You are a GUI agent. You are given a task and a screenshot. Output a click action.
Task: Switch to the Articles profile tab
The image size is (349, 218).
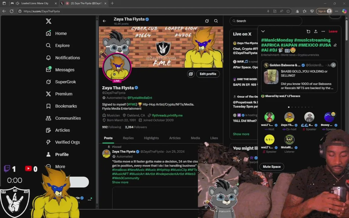click(x=175, y=138)
